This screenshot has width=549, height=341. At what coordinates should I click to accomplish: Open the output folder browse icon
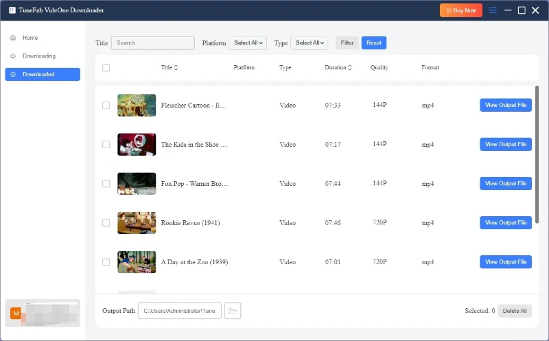[x=233, y=311]
